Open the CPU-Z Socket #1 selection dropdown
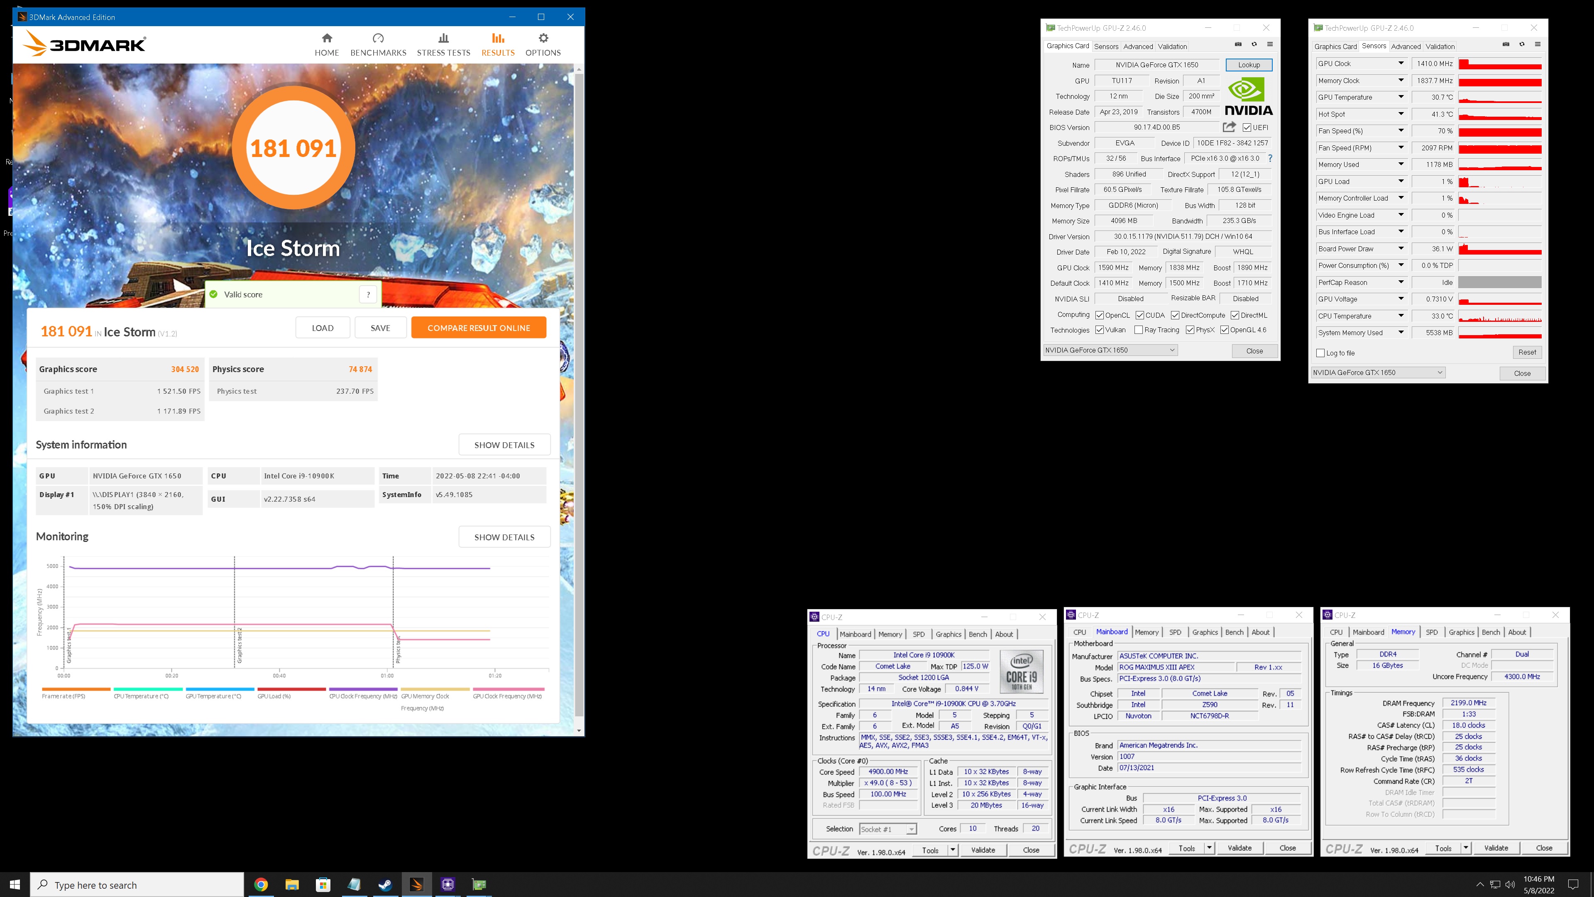Screen dimensions: 1594x897 (x=888, y=830)
